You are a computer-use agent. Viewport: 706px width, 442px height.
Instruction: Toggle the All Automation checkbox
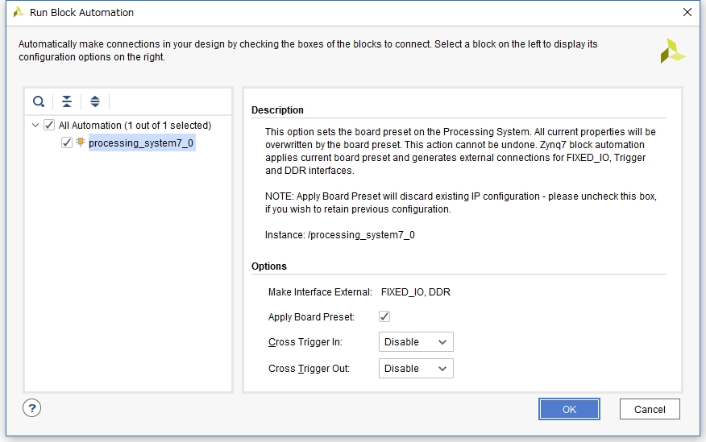(x=49, y=125)
